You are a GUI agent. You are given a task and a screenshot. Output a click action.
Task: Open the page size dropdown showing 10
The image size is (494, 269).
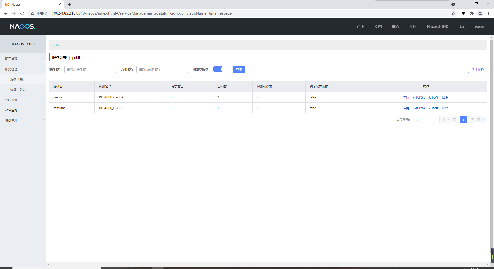(x=421, y=120)
